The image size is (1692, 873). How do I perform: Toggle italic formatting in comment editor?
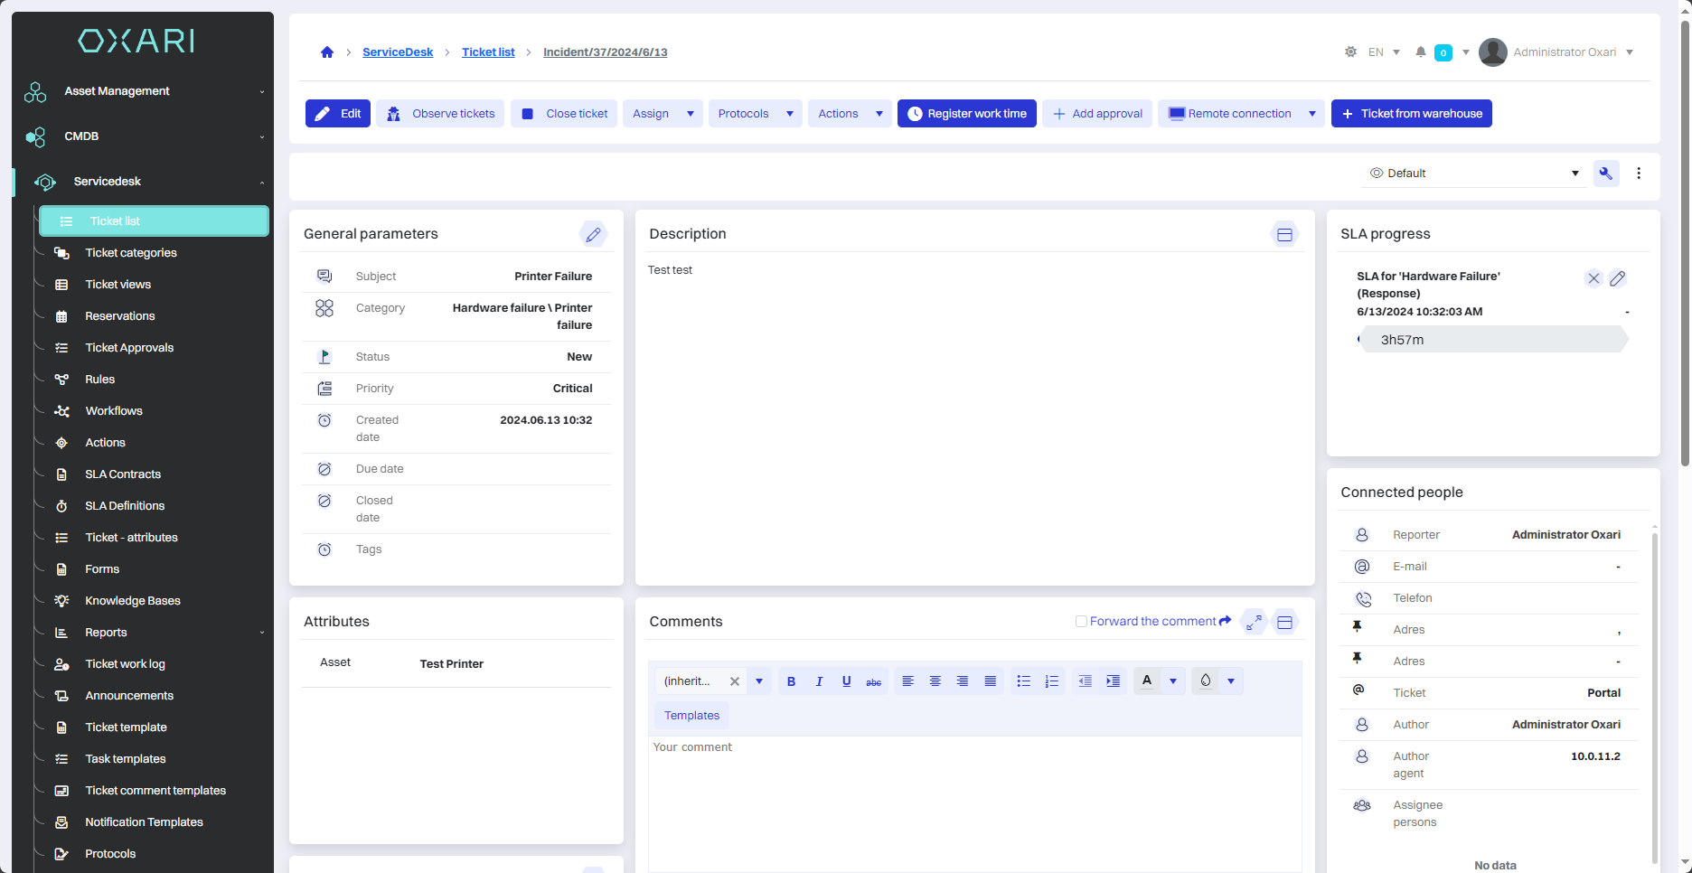(x=819, y=681)
